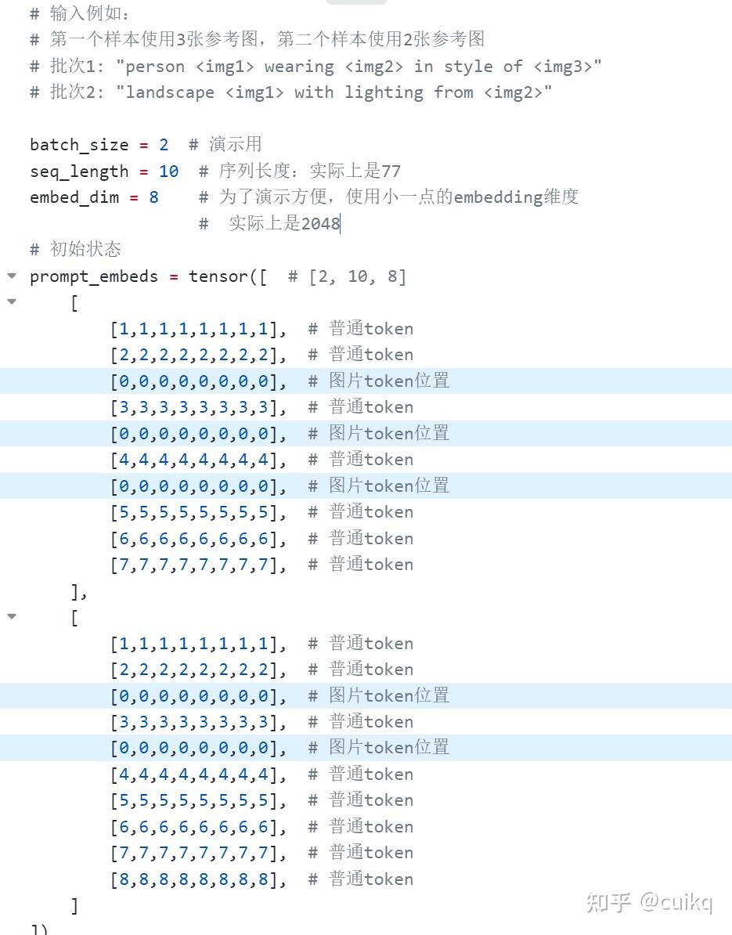Click second batch's second highlighted zeros row
The height and width of the screenshot is (935, 732).
366,748
